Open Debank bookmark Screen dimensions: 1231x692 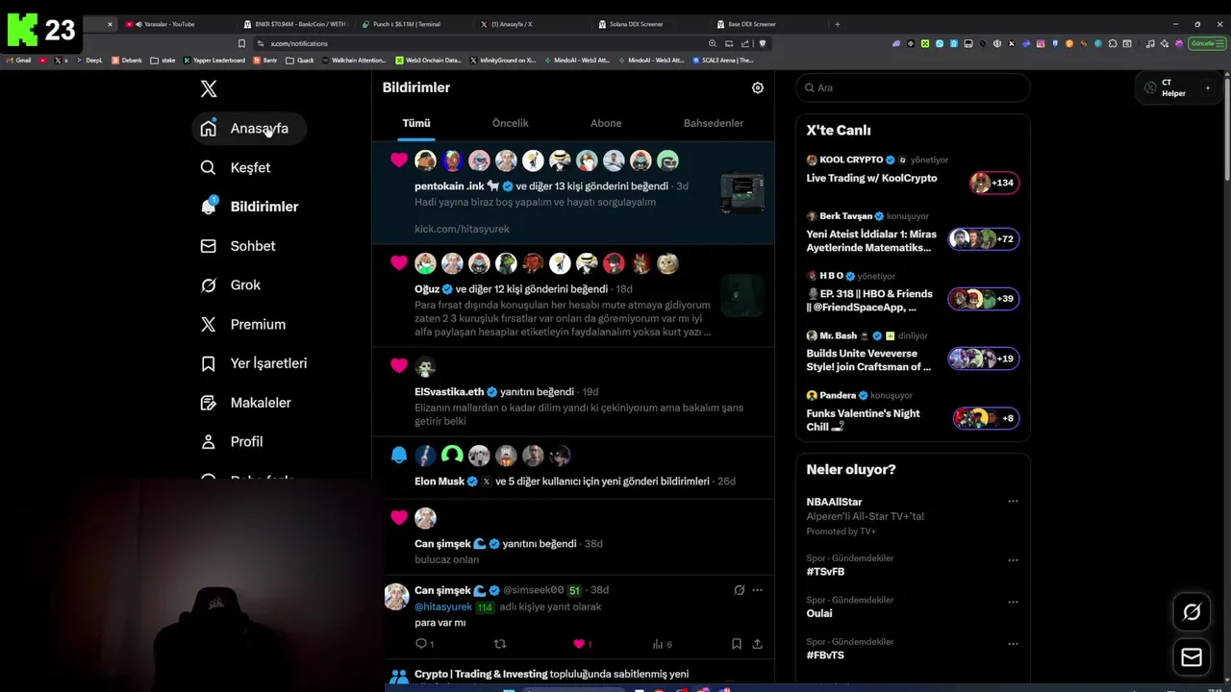pos(127,61)
